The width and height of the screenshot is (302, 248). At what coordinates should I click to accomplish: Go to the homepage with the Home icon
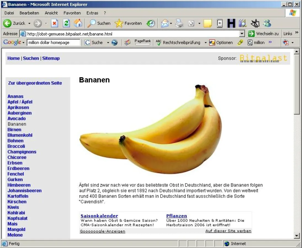point(78,23)
